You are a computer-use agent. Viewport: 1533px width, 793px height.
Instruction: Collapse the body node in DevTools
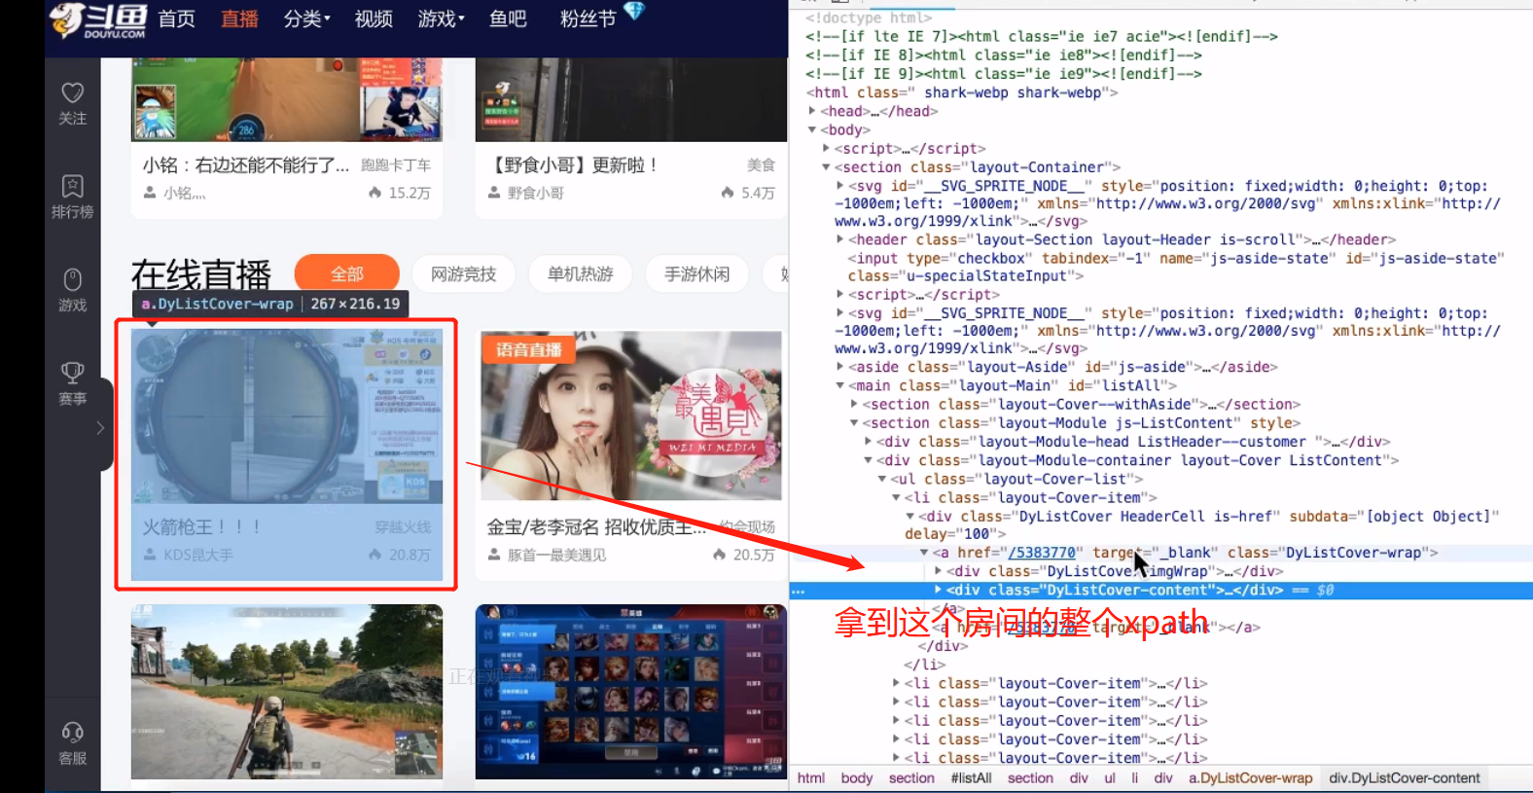[x=812, y=129]
